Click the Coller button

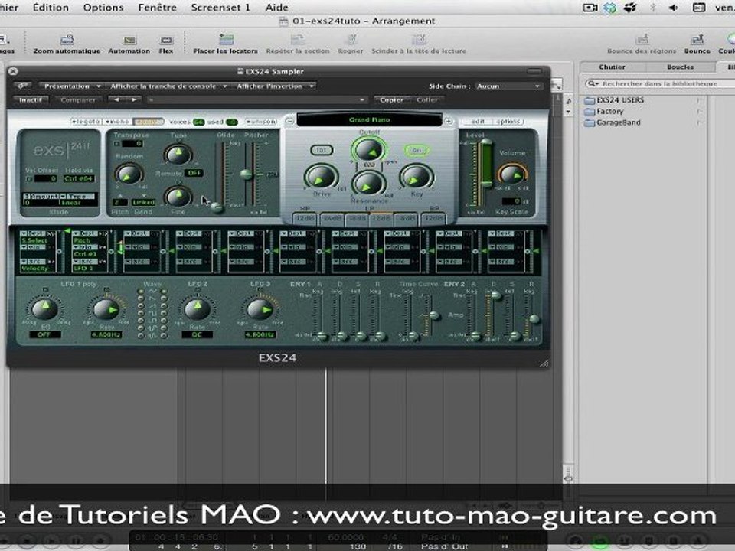[x=426, y=99]
